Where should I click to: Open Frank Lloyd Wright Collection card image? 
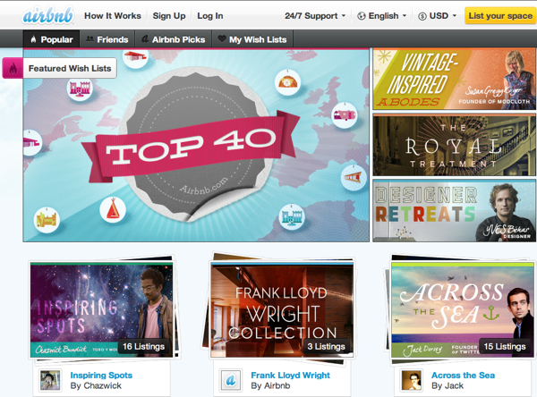282,309
